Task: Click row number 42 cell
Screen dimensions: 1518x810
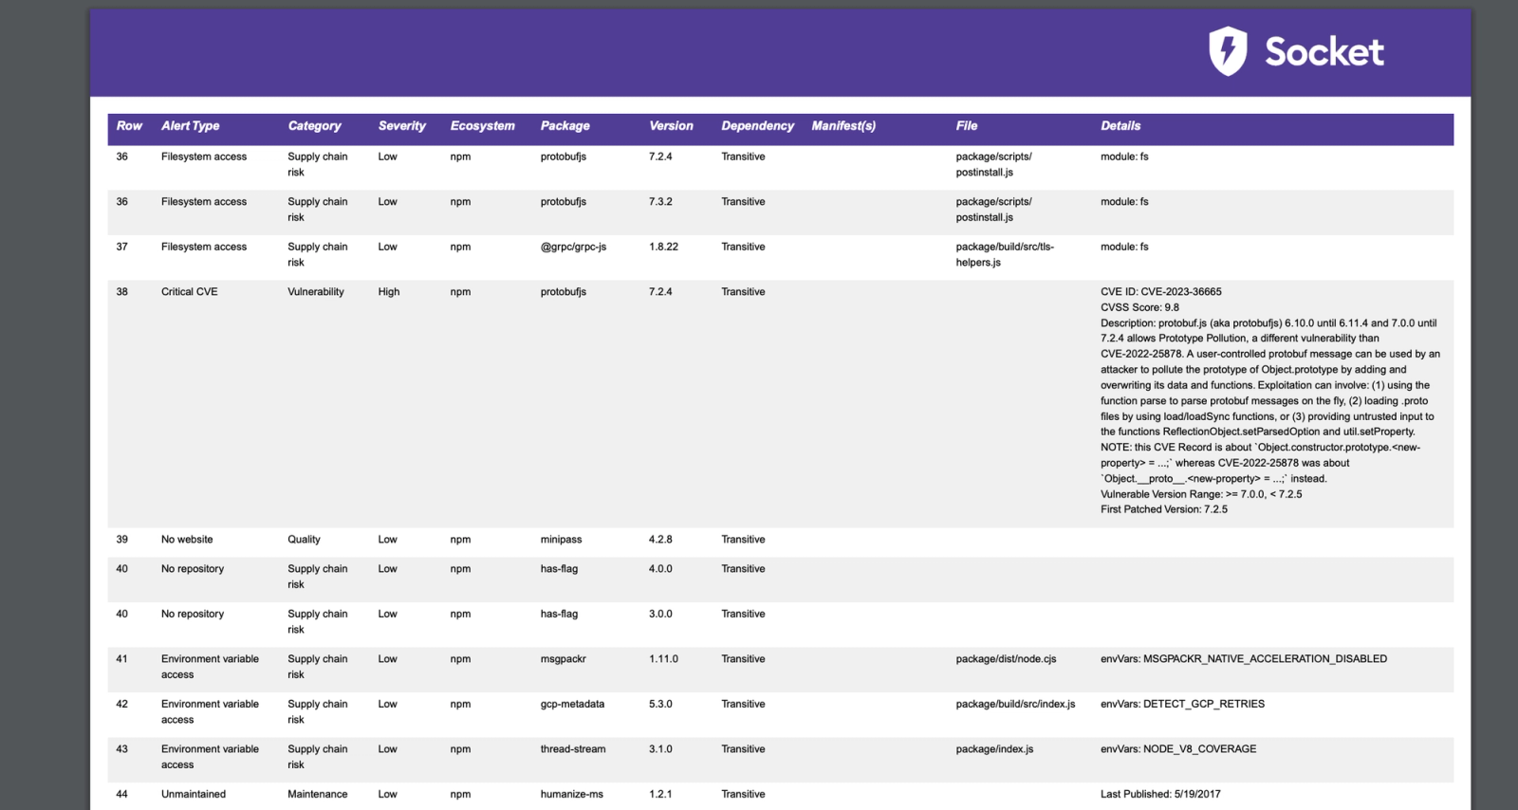Action: [x=121, y=704]
